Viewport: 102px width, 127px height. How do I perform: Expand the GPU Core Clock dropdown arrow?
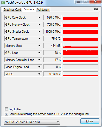coord(39,18)
